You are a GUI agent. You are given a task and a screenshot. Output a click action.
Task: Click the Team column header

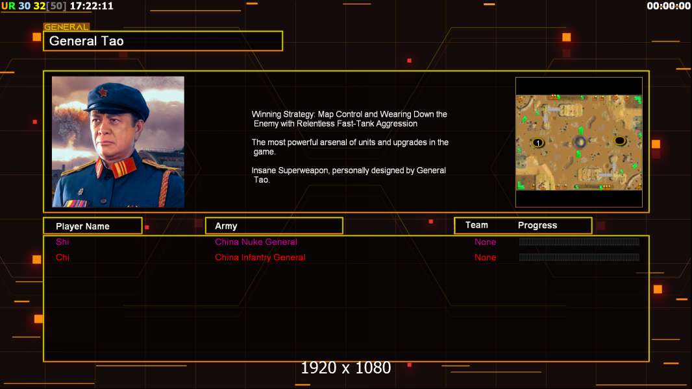click(476, 225)
